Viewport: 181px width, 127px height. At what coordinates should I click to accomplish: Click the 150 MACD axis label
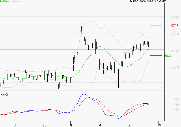[176, 104]
